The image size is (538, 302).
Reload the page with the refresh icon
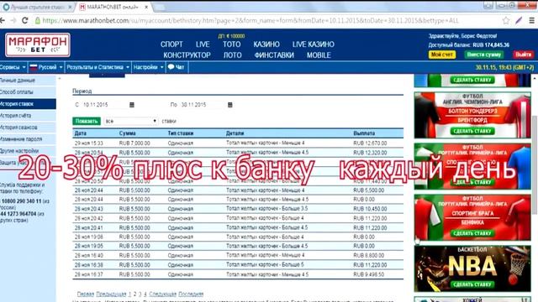coord(24,20)
